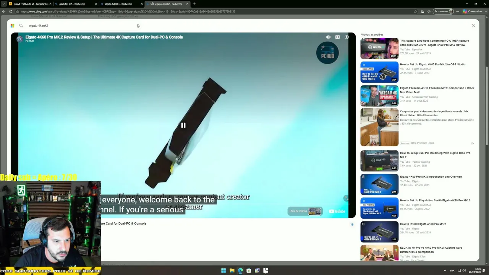Click the 'Se connecter' sign-in button
489x275 pixels.
(443, 11)
